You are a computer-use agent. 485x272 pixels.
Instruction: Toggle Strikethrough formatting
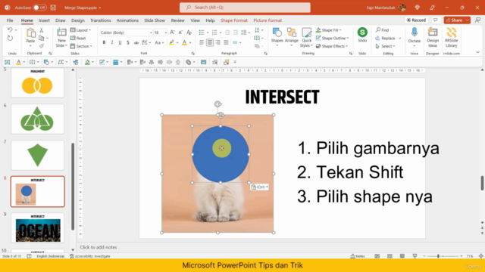coord(136,42)
